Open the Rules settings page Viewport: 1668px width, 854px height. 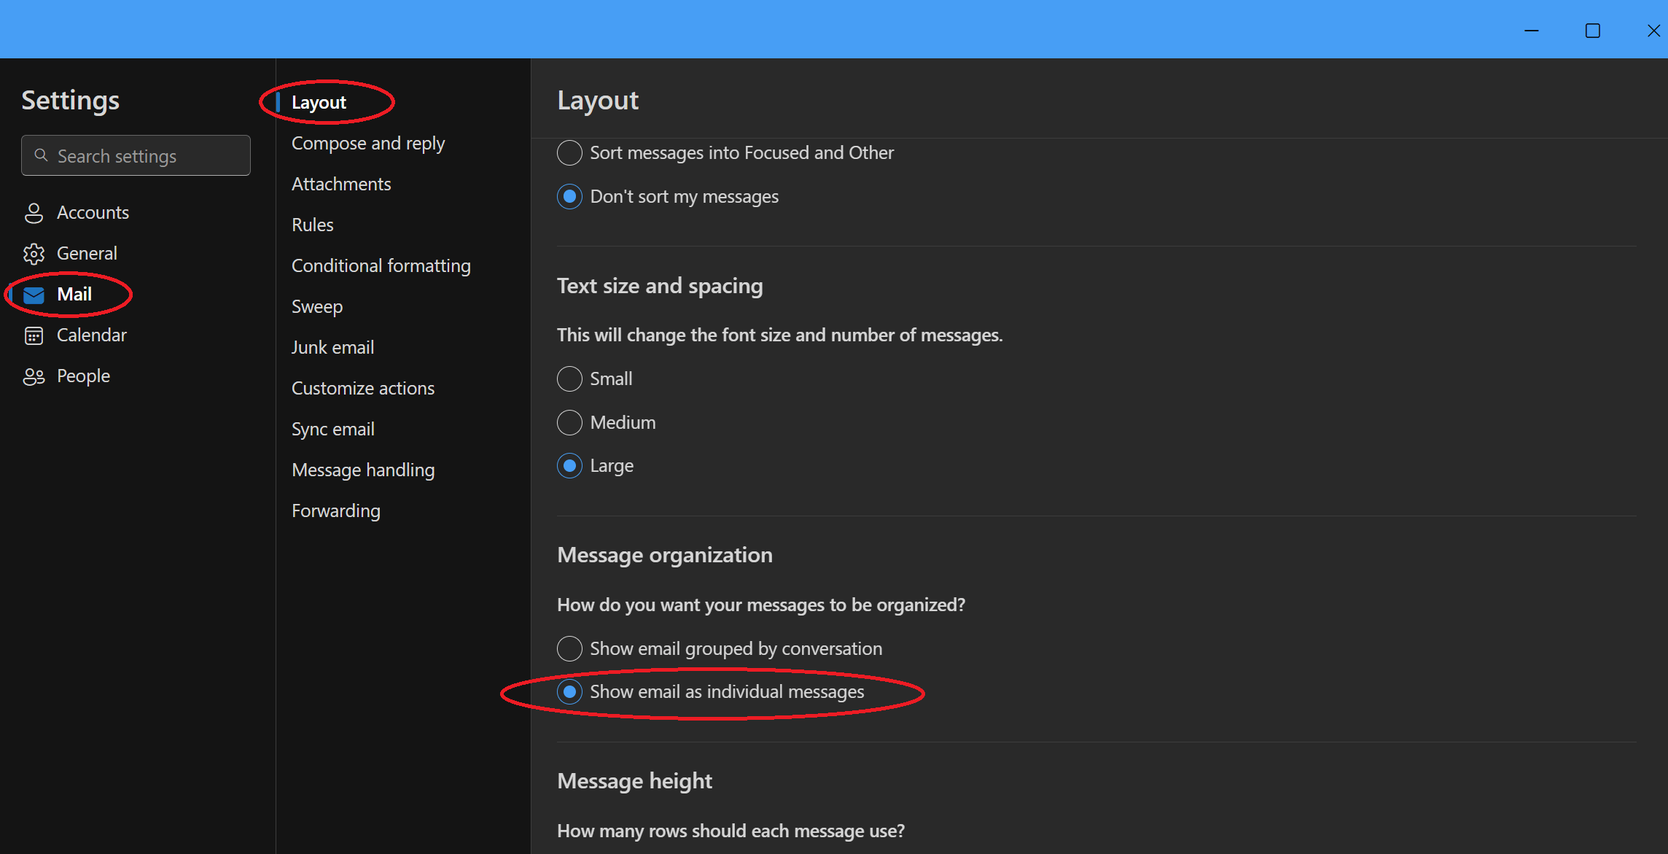312,225
